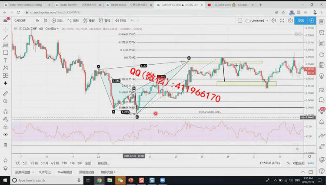
Task: Select the Fibonacci/pitchfork lines tool
Action: (6, 45)
